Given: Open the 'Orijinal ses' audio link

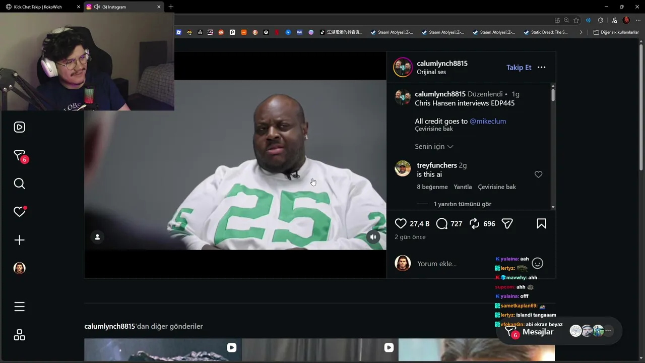Looking at the screenshot, I should [x=431, y=72].
